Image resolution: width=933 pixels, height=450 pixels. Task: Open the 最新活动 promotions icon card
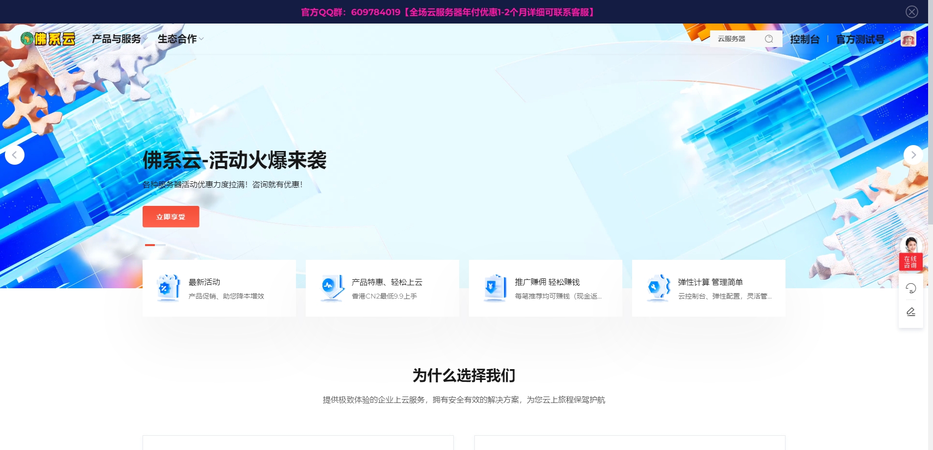[x=167, y=288]
